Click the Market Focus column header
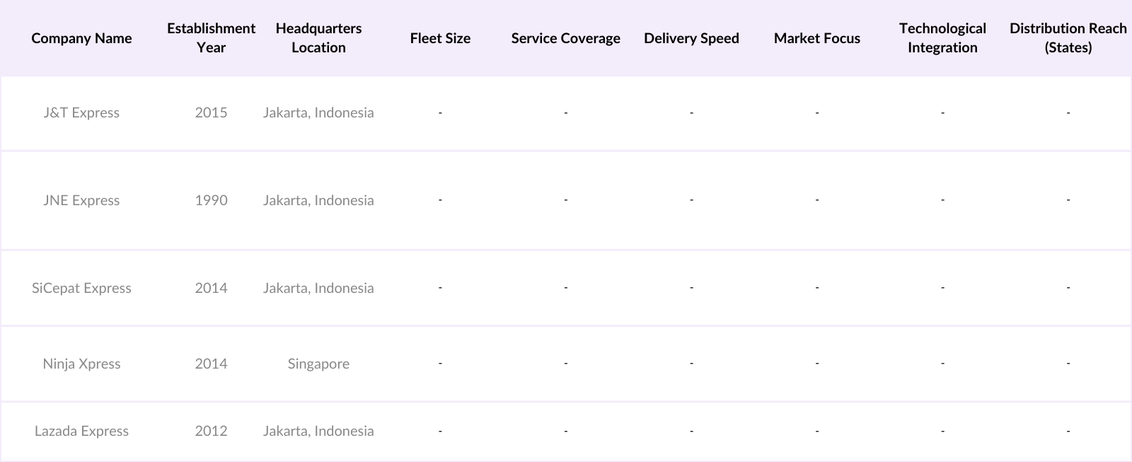 click(x=816, y=38)
